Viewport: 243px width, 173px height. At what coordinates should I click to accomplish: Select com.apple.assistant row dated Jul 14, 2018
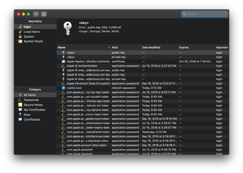143,150
